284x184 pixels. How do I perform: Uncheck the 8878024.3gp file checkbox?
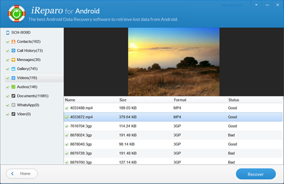coord(67,135)
